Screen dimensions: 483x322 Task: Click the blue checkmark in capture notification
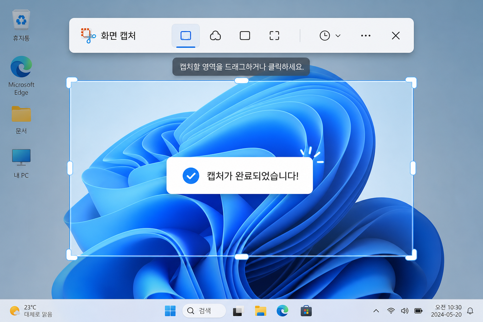pos(191,175)
